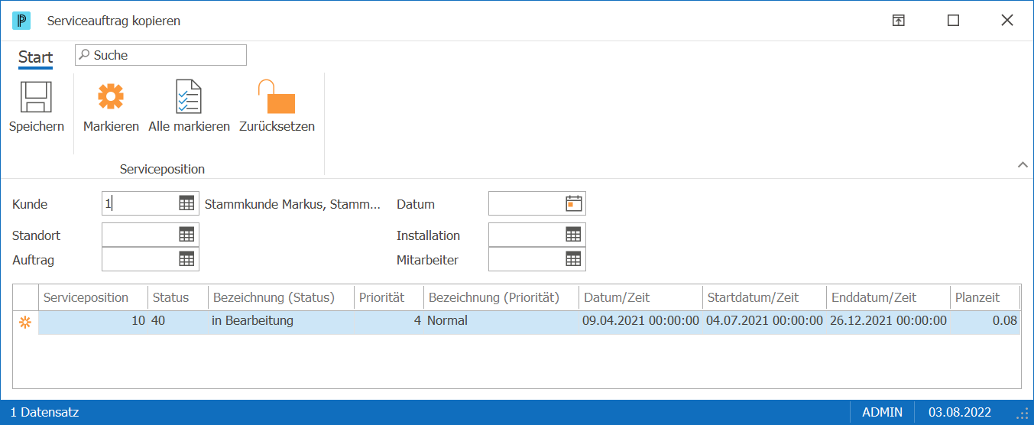Click the Speichern save icon

(36, 97)
